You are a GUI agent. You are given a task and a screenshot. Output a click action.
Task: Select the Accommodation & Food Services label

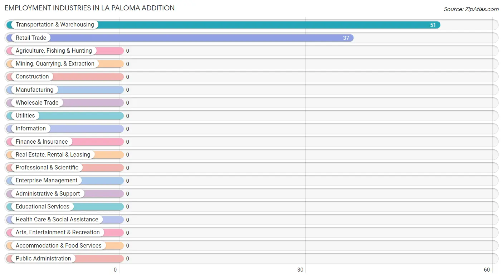(x=59, y=245)
